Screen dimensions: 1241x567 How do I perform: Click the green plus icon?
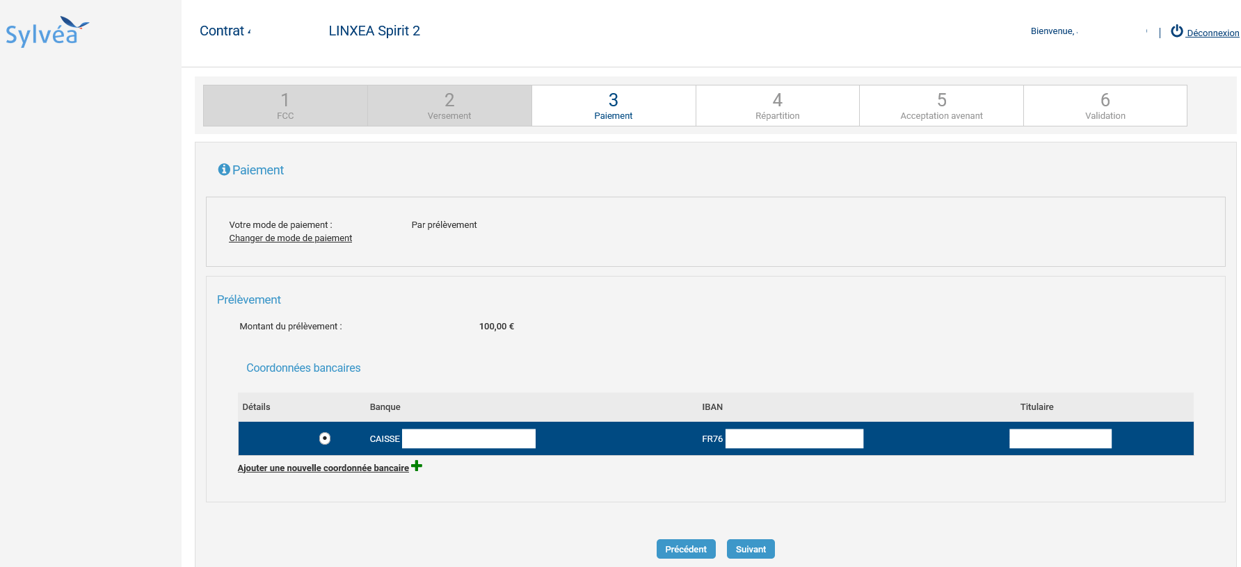[417, 466]
